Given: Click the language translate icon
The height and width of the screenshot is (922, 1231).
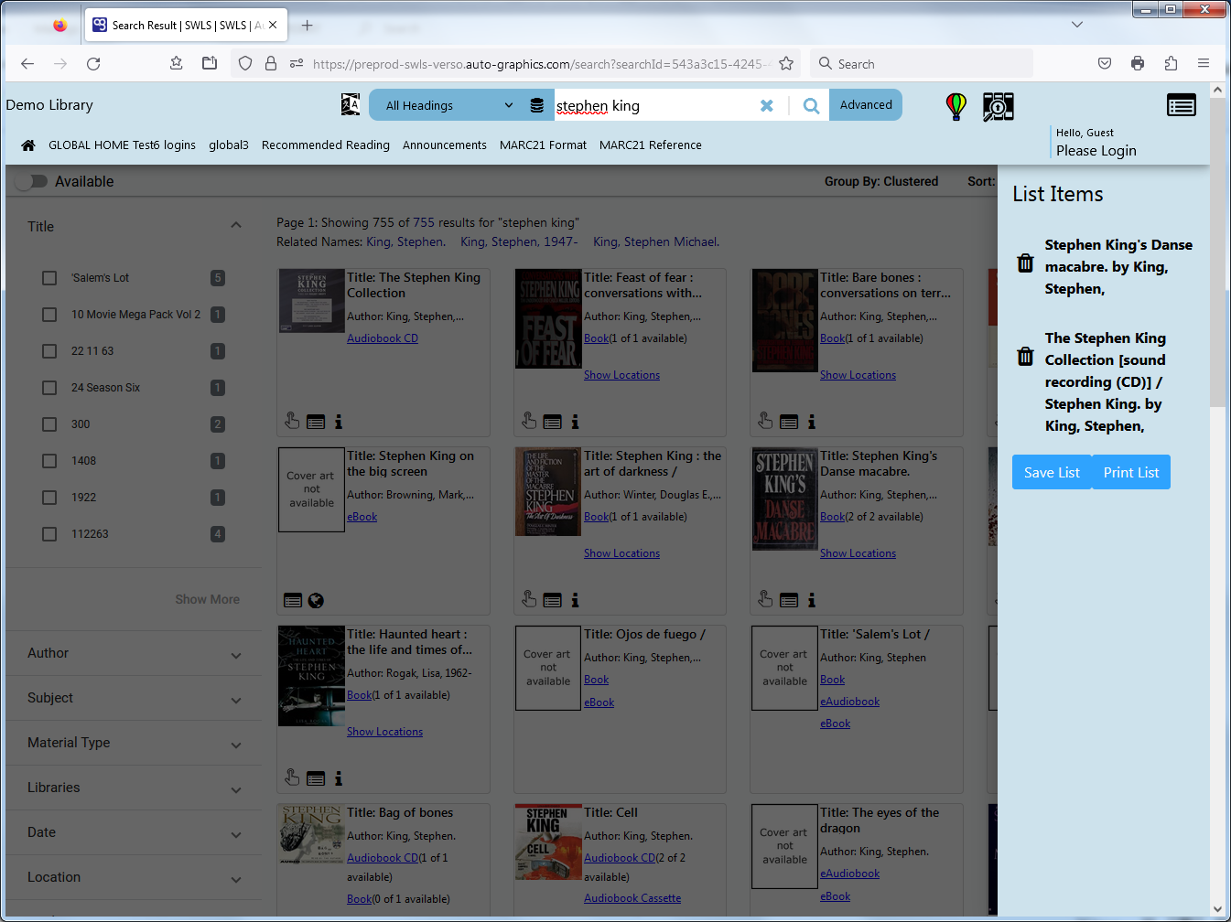Looking at the screenshot, I should click(351, 104).
